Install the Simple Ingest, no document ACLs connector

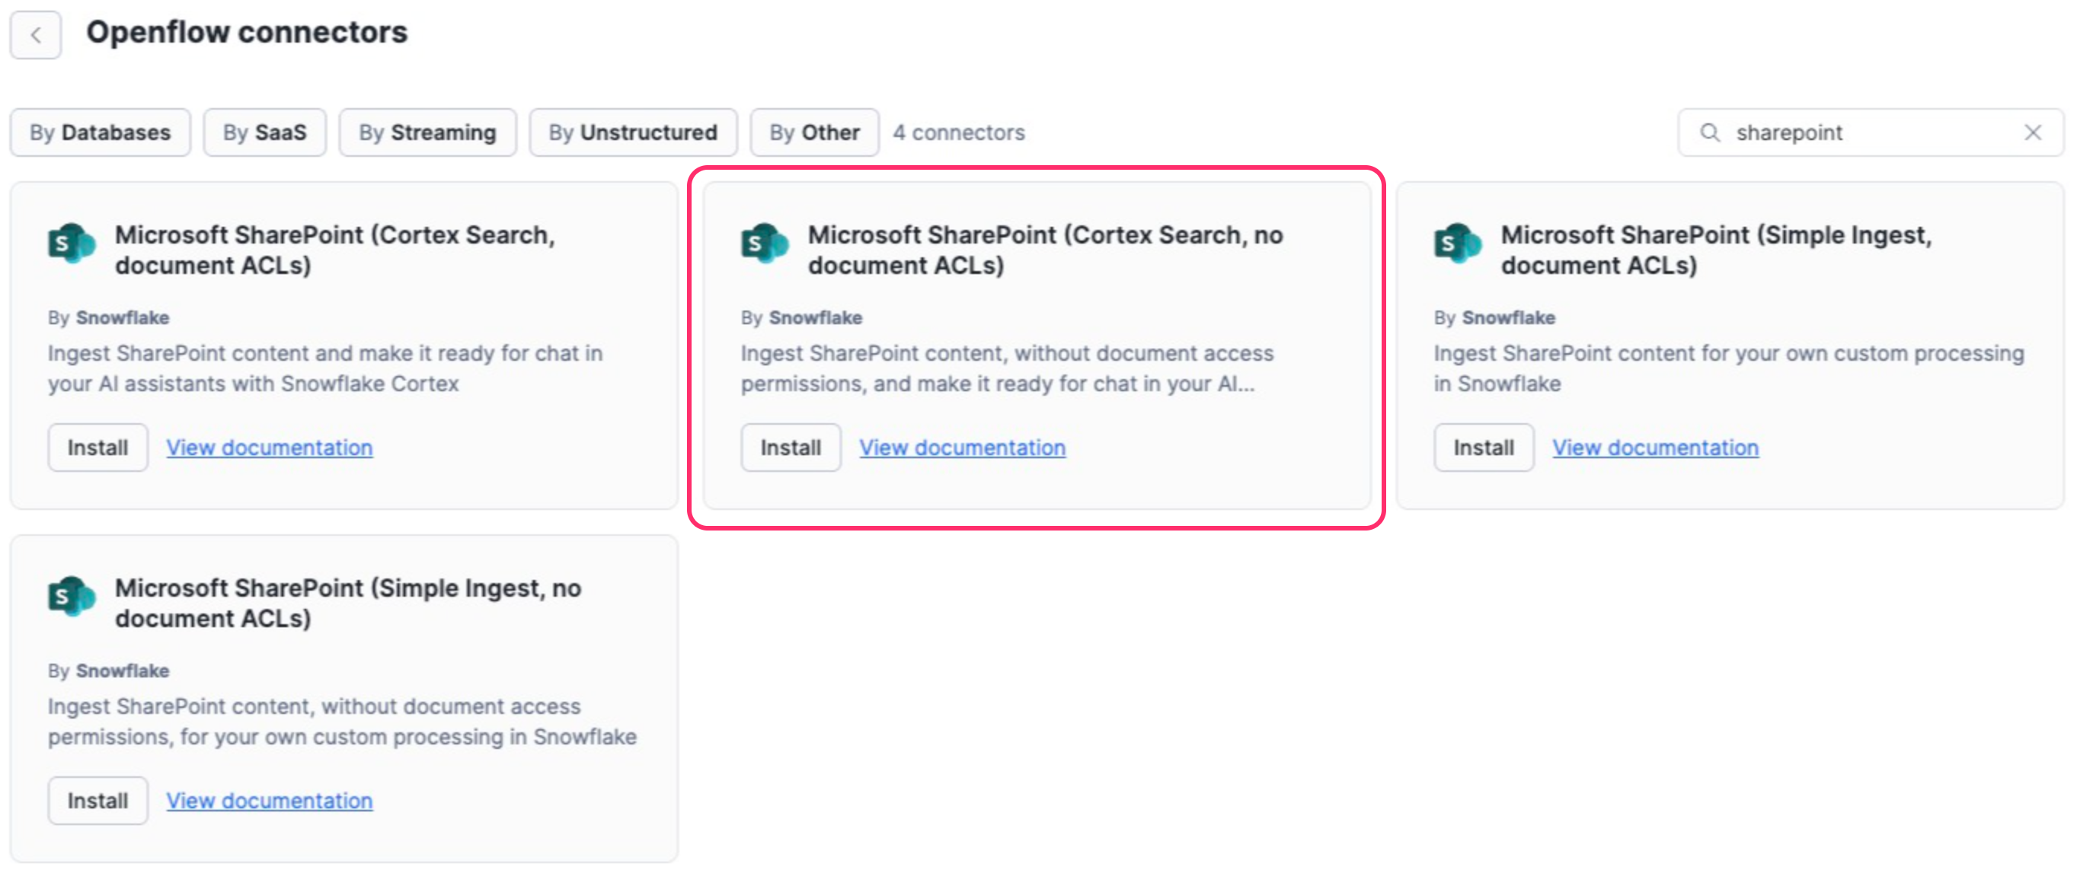pos(97,800)
